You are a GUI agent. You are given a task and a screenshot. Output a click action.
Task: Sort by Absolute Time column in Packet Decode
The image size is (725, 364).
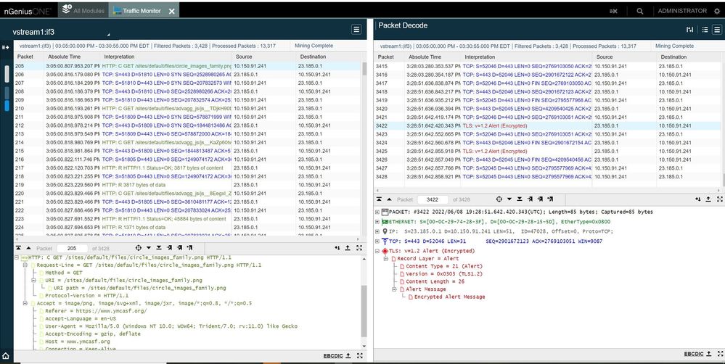pyautogui.click(x=425, y=57)
